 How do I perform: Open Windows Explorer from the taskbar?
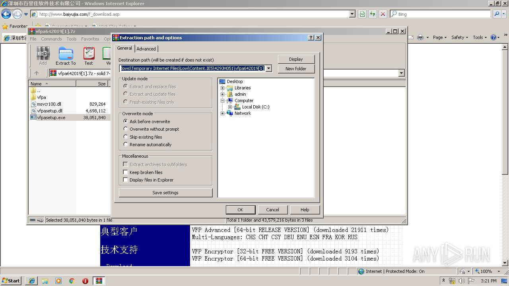45,281
